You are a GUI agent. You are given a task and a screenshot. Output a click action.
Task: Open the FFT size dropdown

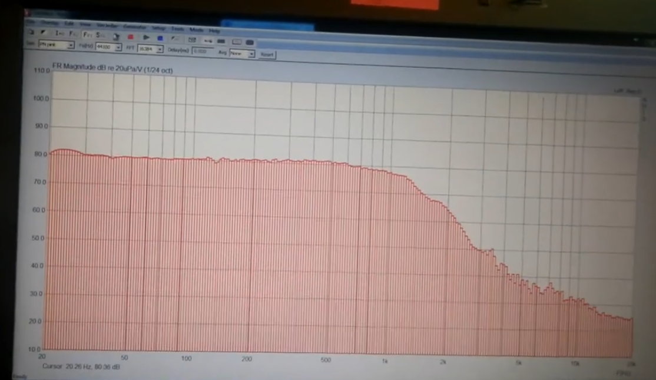click(150, 49)
